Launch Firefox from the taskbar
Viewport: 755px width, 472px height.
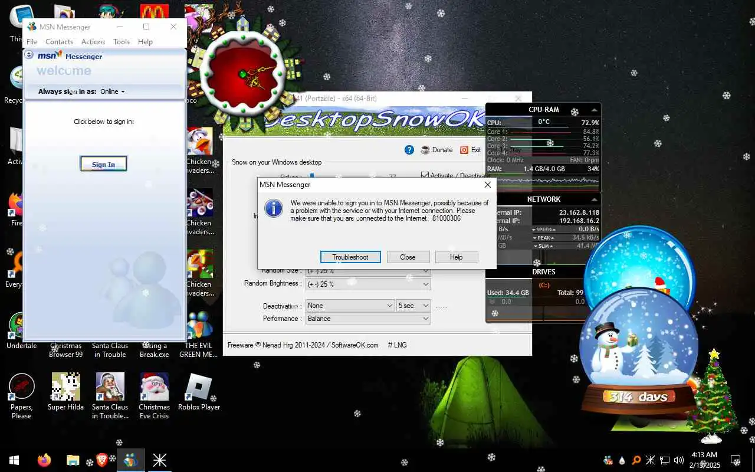(x=44, y=460)
